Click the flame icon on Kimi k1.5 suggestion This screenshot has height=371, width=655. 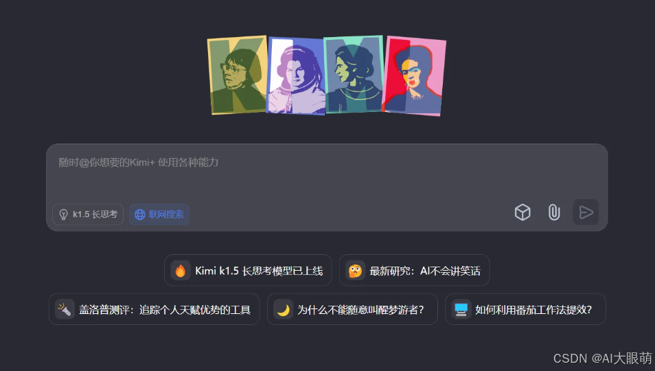[181, 271]
